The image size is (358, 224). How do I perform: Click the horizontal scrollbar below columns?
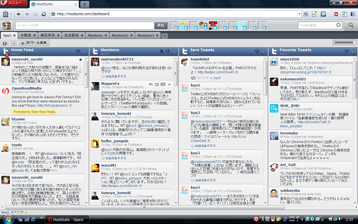(145, 207)
